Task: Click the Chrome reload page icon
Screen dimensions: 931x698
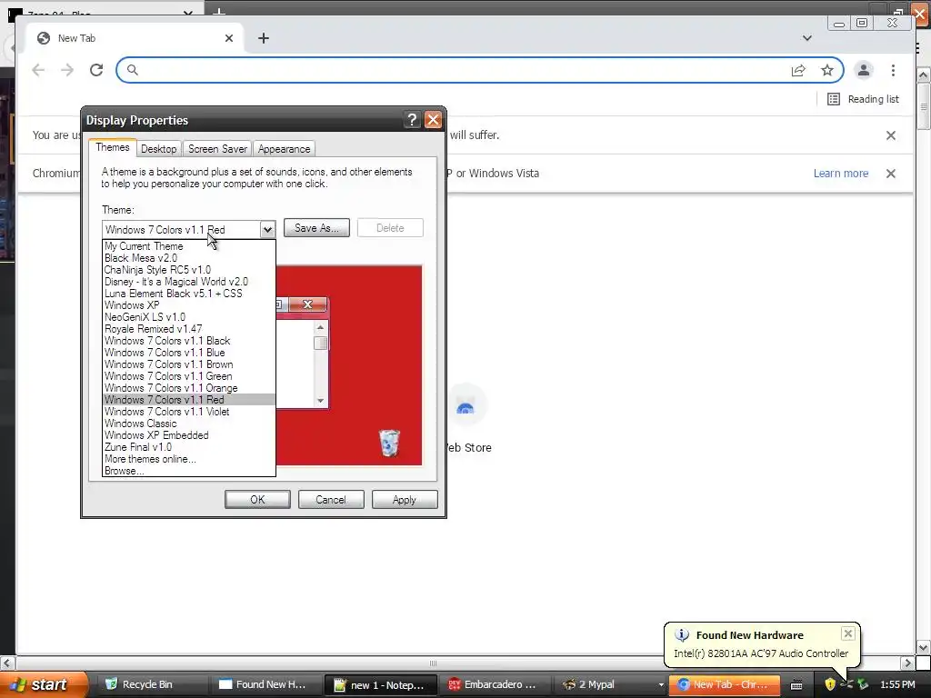Action: [96, 70]
